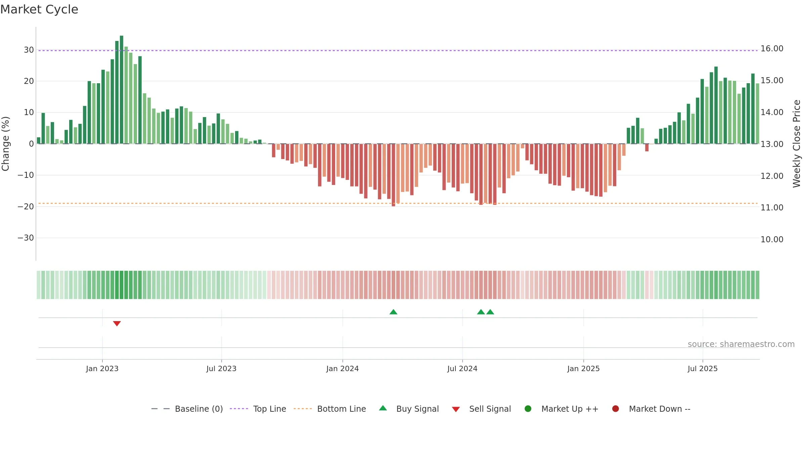This screenshot has height=453, width=806.
Task: Click the first buy signal marker after Jul 2024
Action: coord(481,312)
